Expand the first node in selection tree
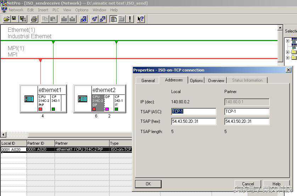The width and height of the screenshot is (297, 196). (287, 41)
